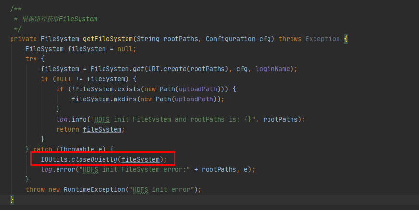Image resolution: width=419 pixels, height=210 pixels.
Task: Click the cfg parameter in method signature
Action: click(x=265, y=39)
